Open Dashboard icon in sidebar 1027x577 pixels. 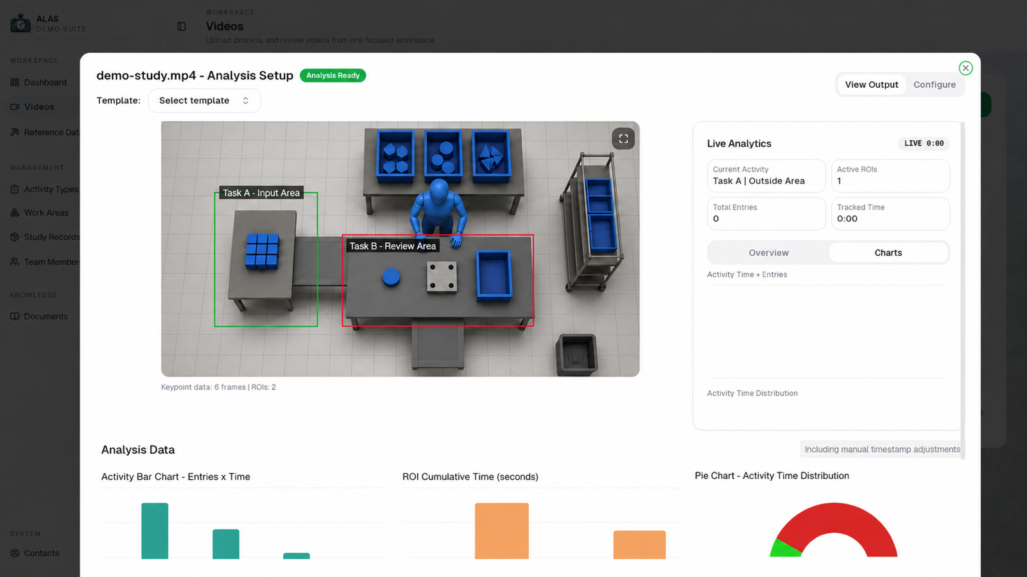point(15,82)
